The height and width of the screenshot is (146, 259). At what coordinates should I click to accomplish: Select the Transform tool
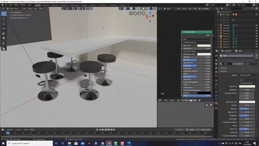coord(4,38)
